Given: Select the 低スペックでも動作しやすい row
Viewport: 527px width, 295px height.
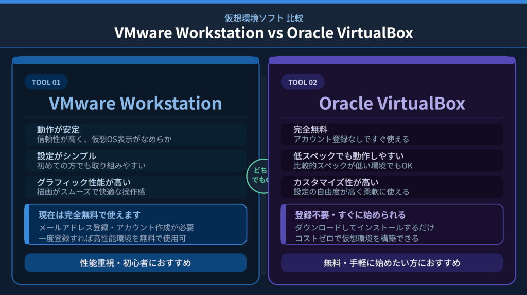Looking at the screenshot, I should (392, 161).
